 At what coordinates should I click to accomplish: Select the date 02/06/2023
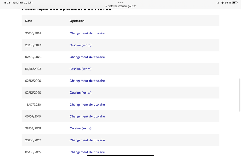pos(33,57)
